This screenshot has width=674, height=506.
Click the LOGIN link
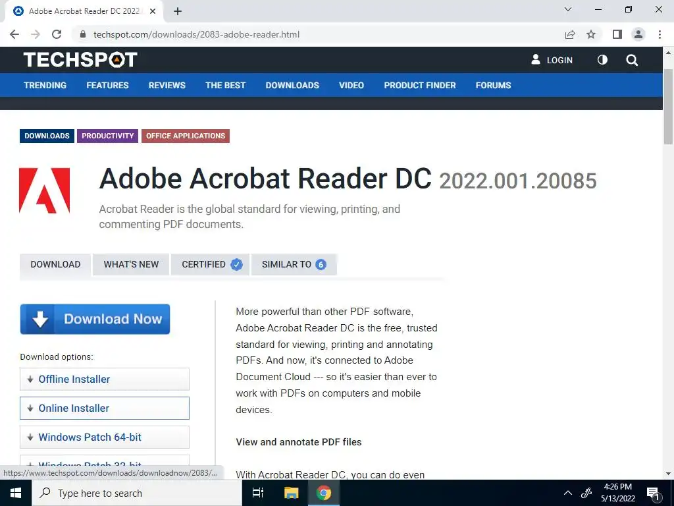pyautogui.click(x=552, y=60)
